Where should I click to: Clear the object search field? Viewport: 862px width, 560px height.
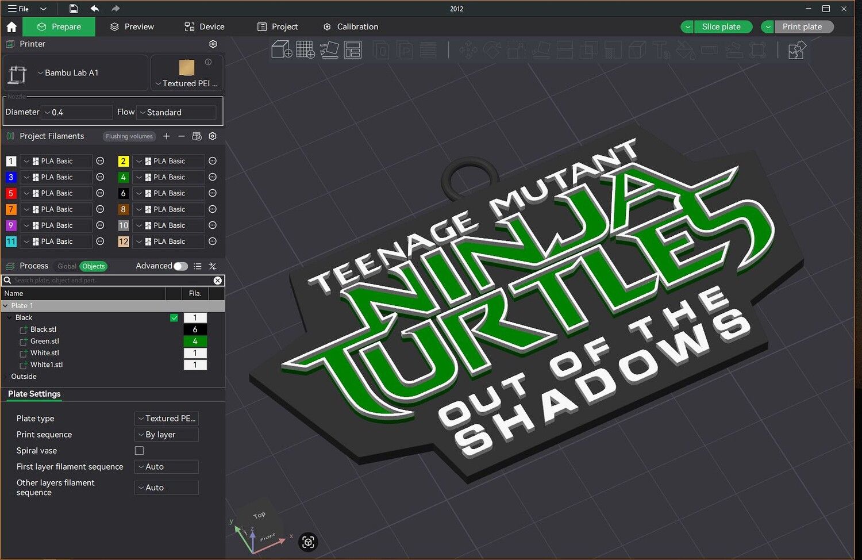[218, 281]
